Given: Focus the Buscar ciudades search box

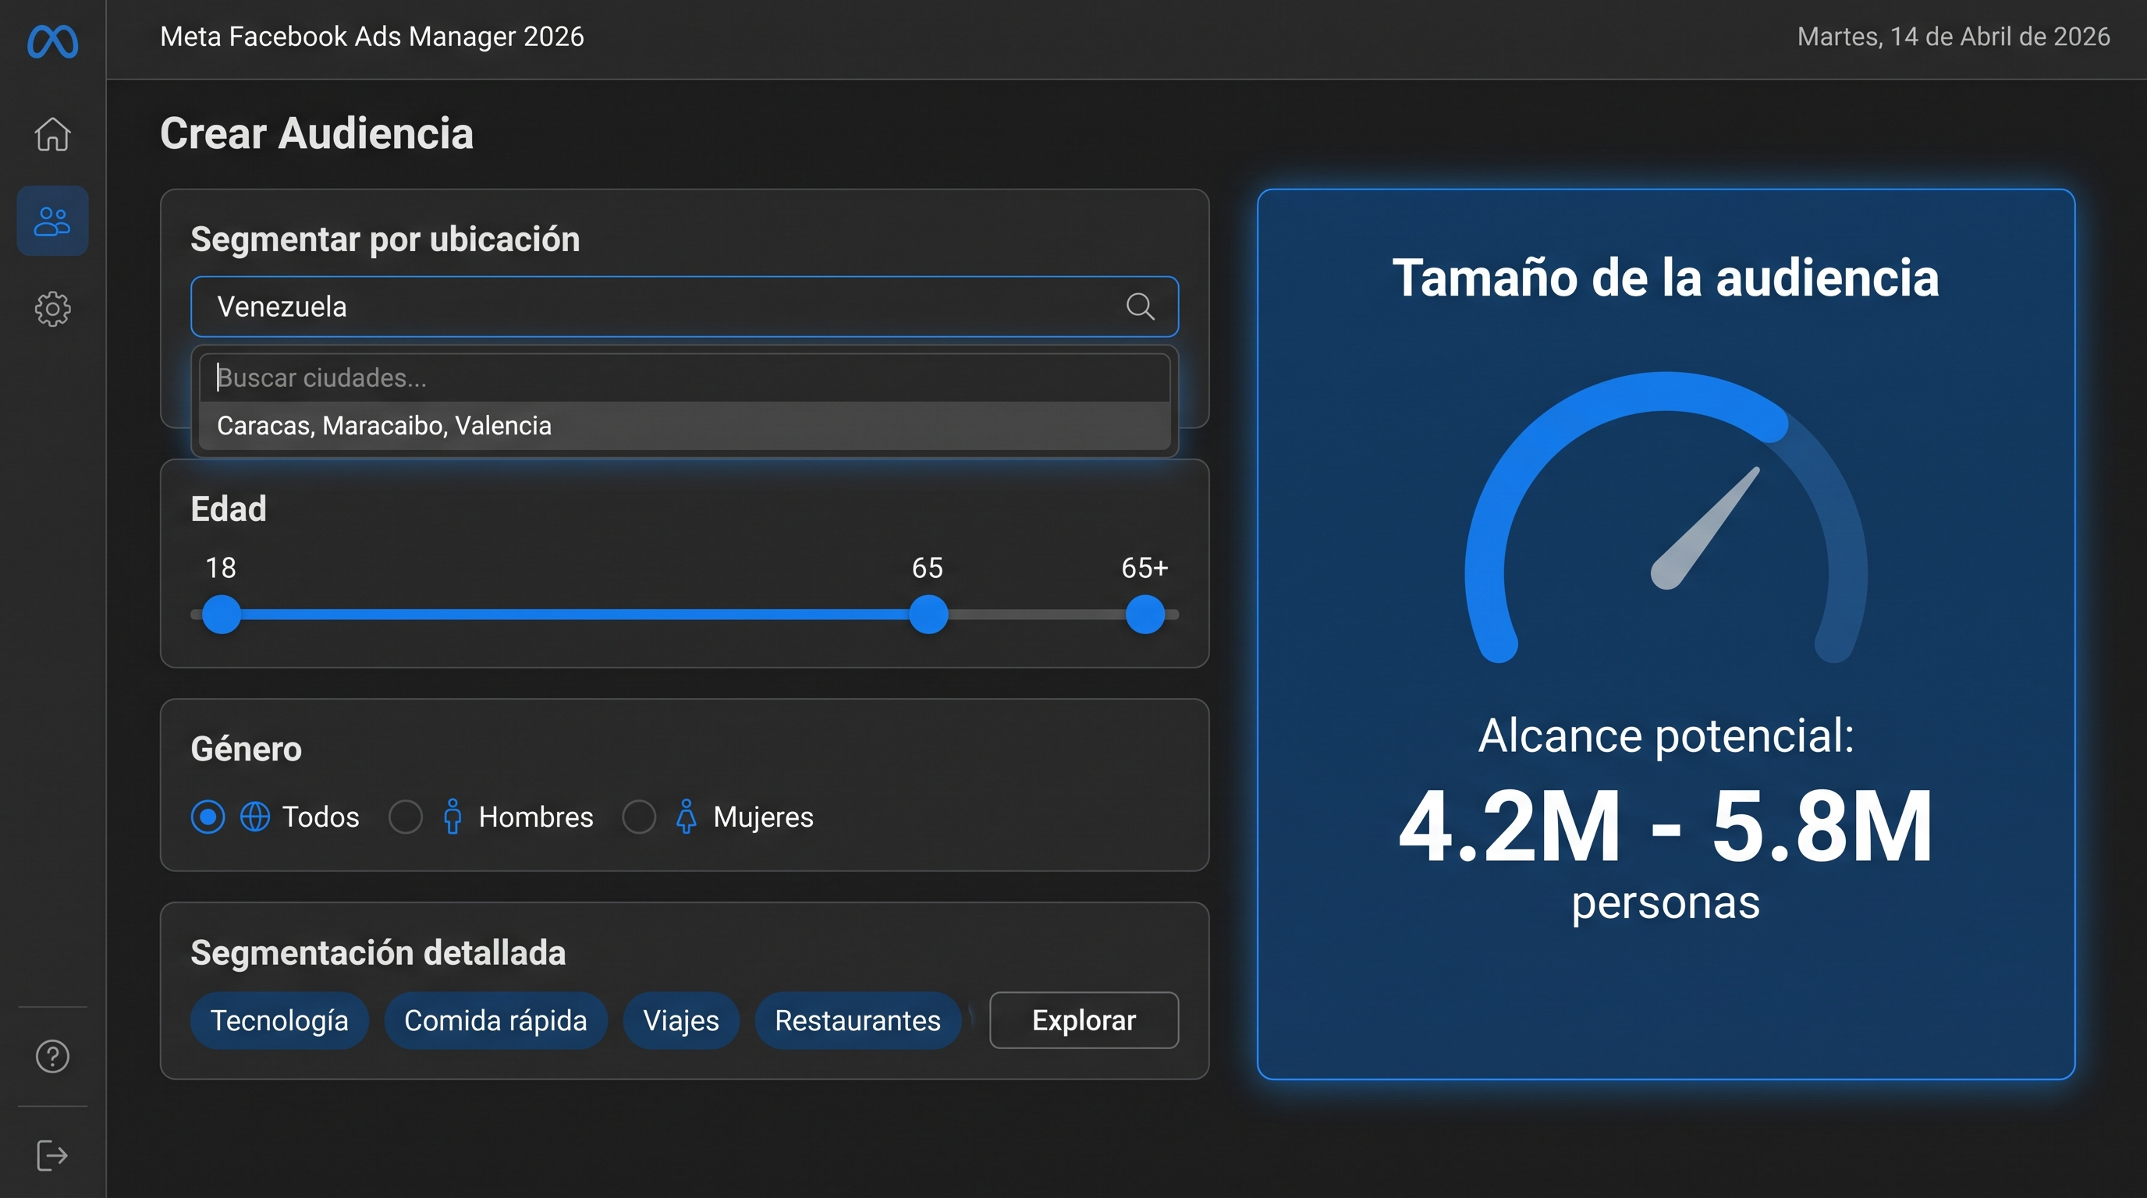Looking at the screenshot, I should pos(684,377).
